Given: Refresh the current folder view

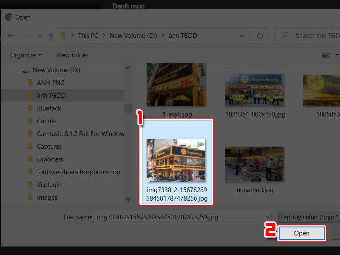Looking at the screenshot, I should pos(260,36).
